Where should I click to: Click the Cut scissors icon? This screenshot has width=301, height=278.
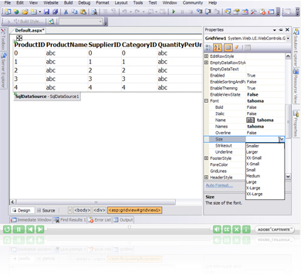[x=66, y=12]
